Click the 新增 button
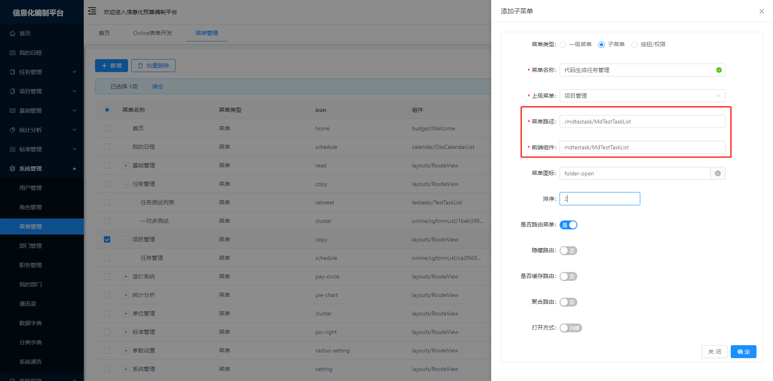Viewport: 773px width, 381px height. pyautogui.click(x=112, y=66)
